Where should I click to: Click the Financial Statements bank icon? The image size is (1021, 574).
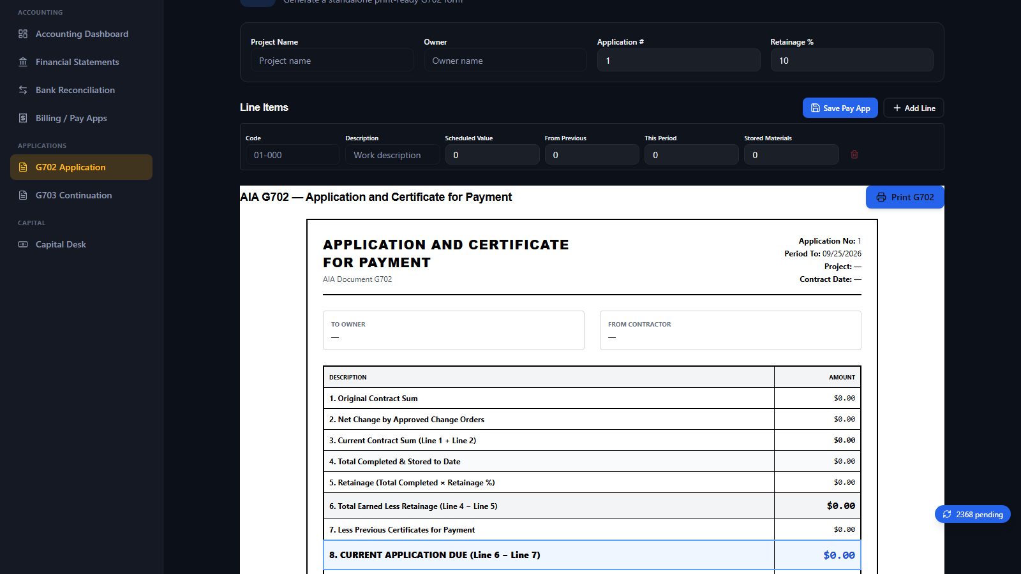click(23, 62)
